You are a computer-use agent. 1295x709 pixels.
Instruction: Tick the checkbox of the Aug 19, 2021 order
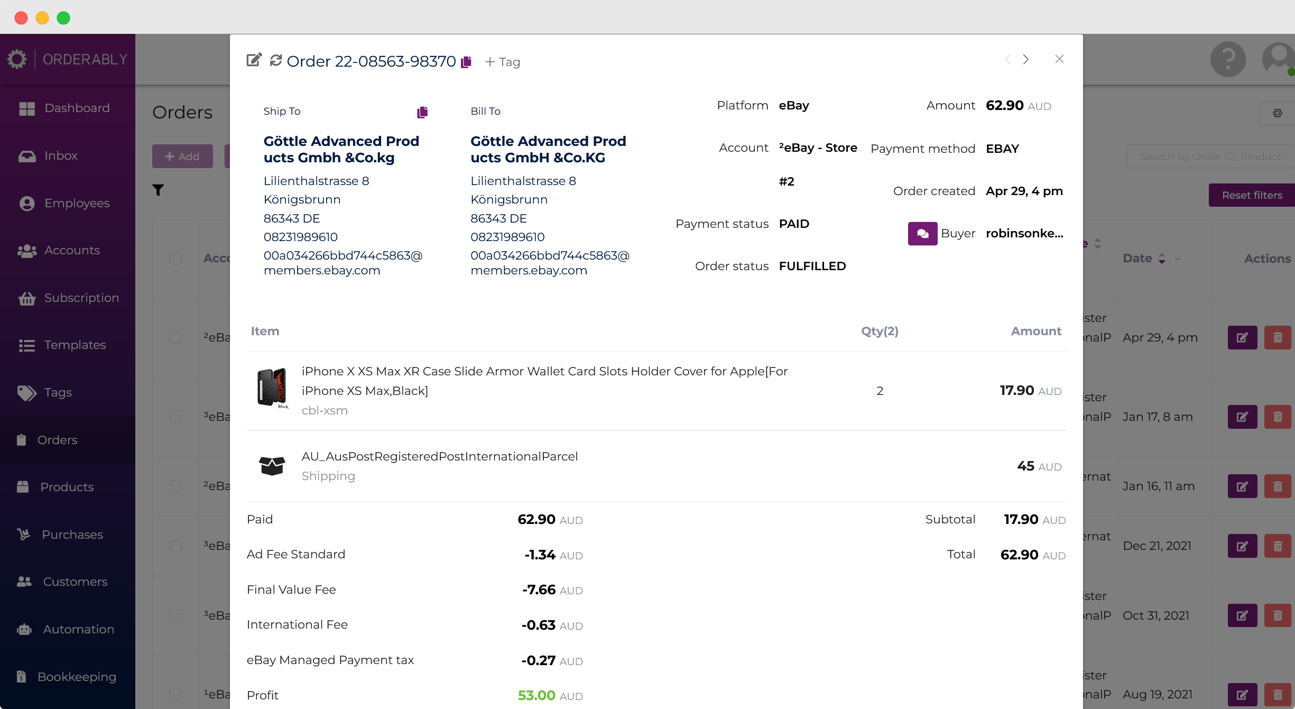click(176, 694)
